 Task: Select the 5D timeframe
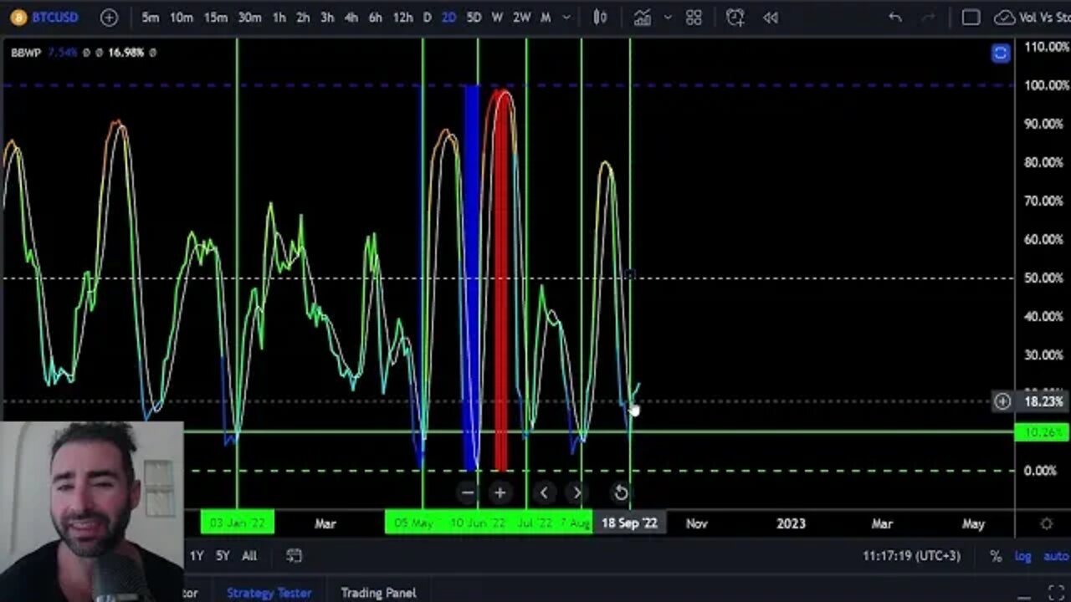[474, 17]
